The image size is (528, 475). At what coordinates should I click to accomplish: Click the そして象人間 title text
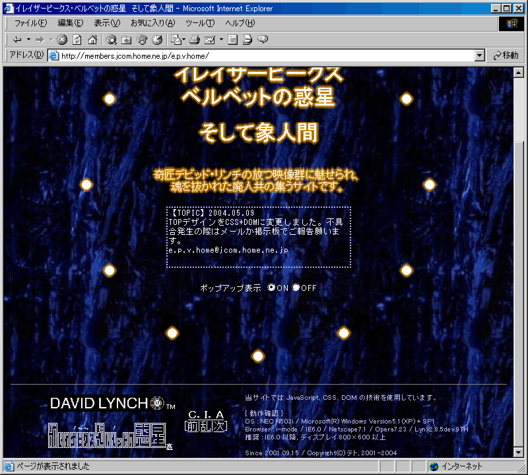259,133
